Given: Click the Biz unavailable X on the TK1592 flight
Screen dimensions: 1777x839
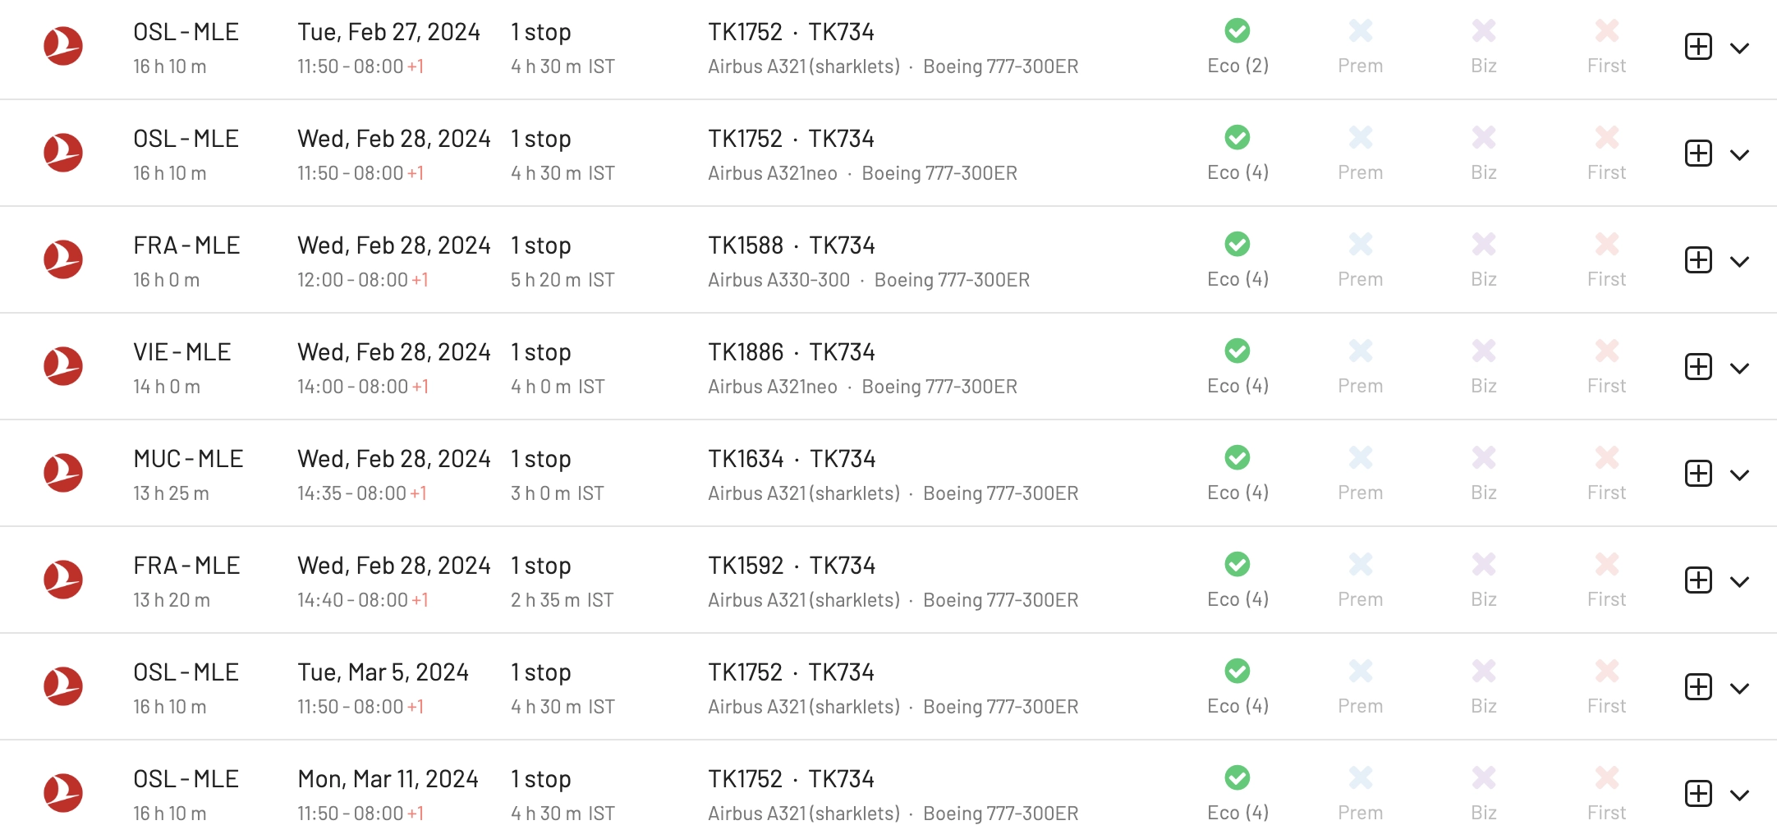Looking at the screenshot, I should click(x=1484, y=565).
